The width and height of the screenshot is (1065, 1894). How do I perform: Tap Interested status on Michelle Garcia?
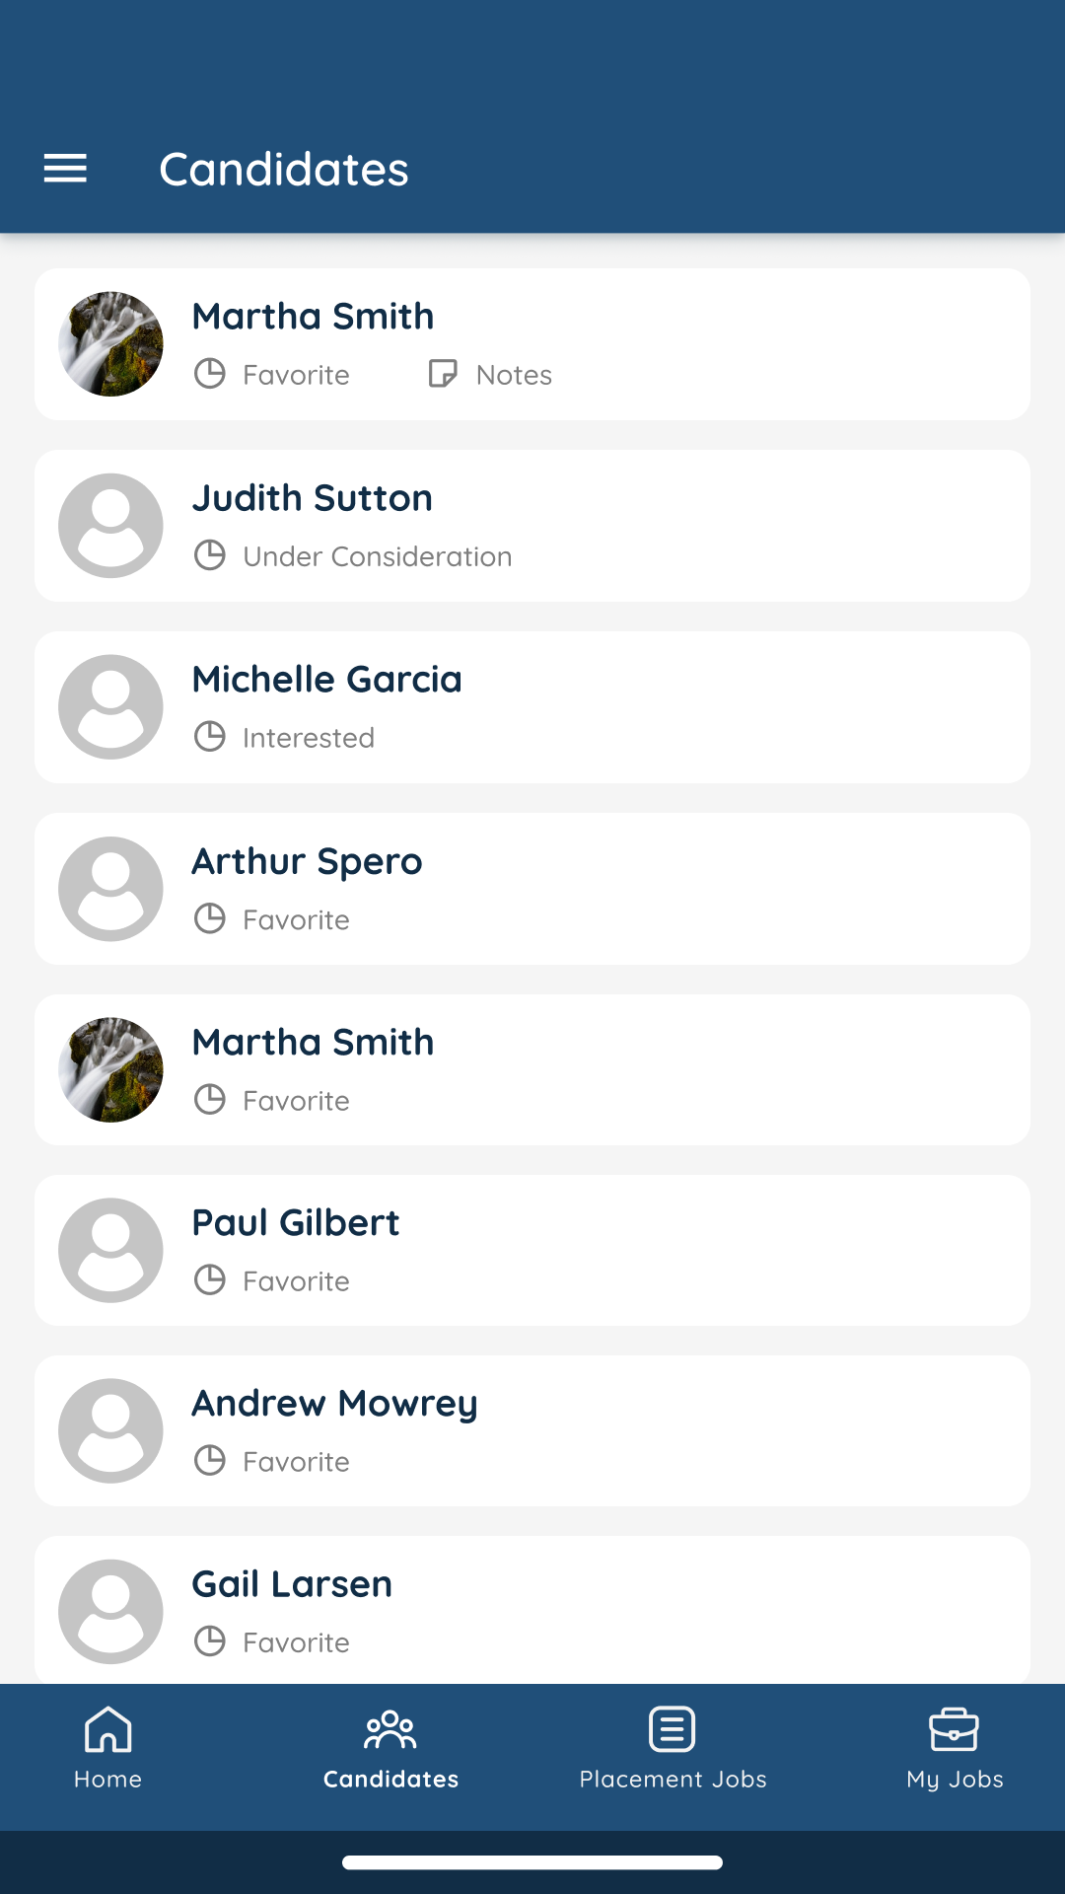(x=309, y=738)
